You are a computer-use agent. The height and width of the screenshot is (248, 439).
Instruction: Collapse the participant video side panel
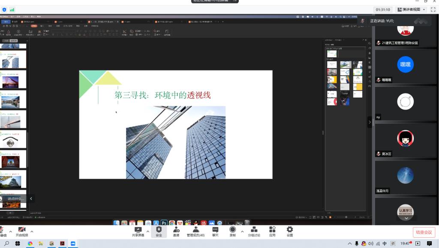pos(370,122)
